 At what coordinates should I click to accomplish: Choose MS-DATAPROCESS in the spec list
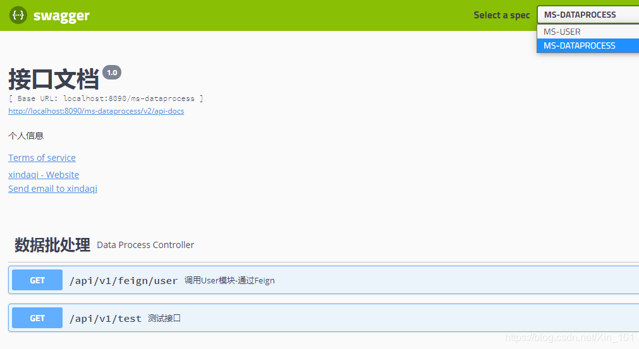[x=588, y=45]
